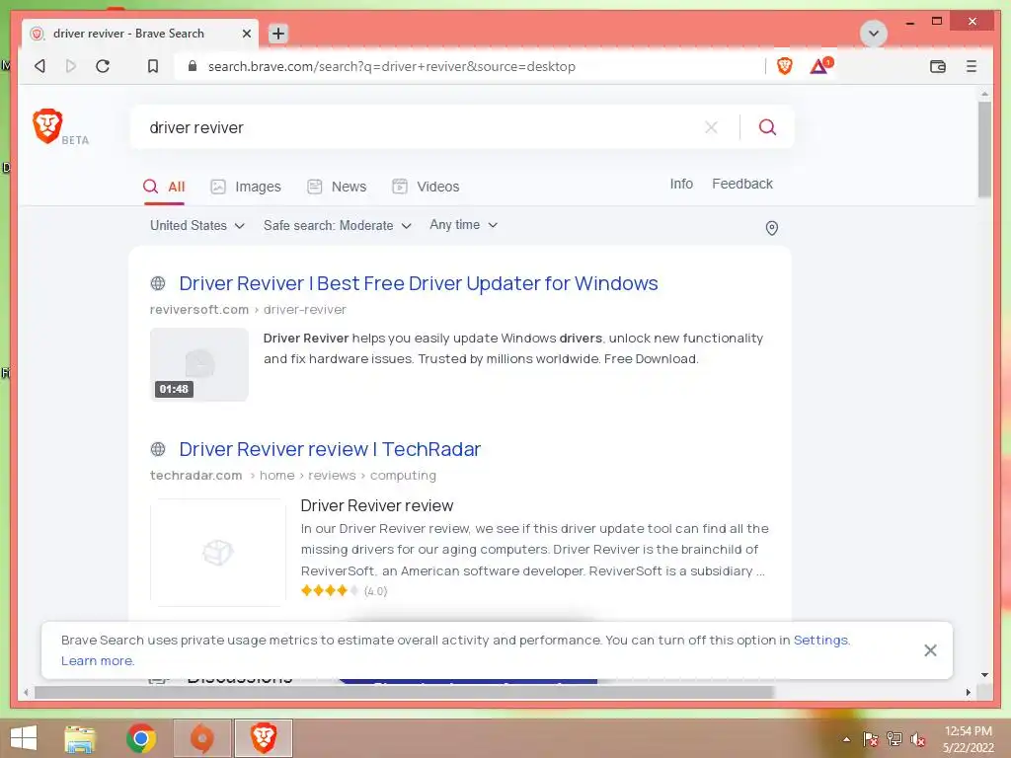Click the scroll down arrow
The height and width of the screenshot is (758, 1011).
(x=984, y=675)
